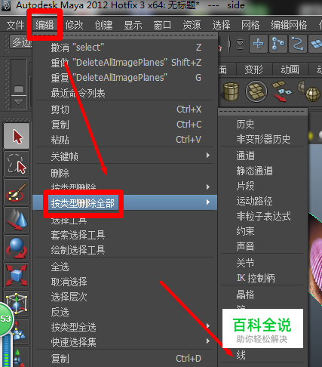Click the sphere combine shelf icon

click(308, 91)
